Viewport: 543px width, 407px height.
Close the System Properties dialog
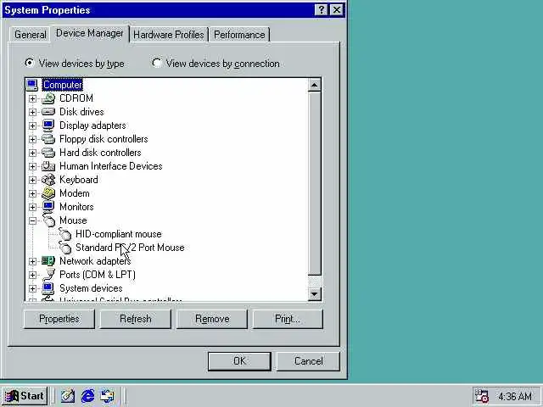337,9
